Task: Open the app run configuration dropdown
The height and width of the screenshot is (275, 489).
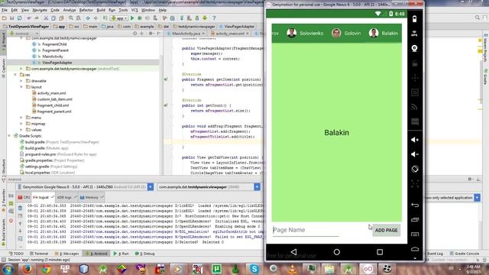Action: pos(119,18)
